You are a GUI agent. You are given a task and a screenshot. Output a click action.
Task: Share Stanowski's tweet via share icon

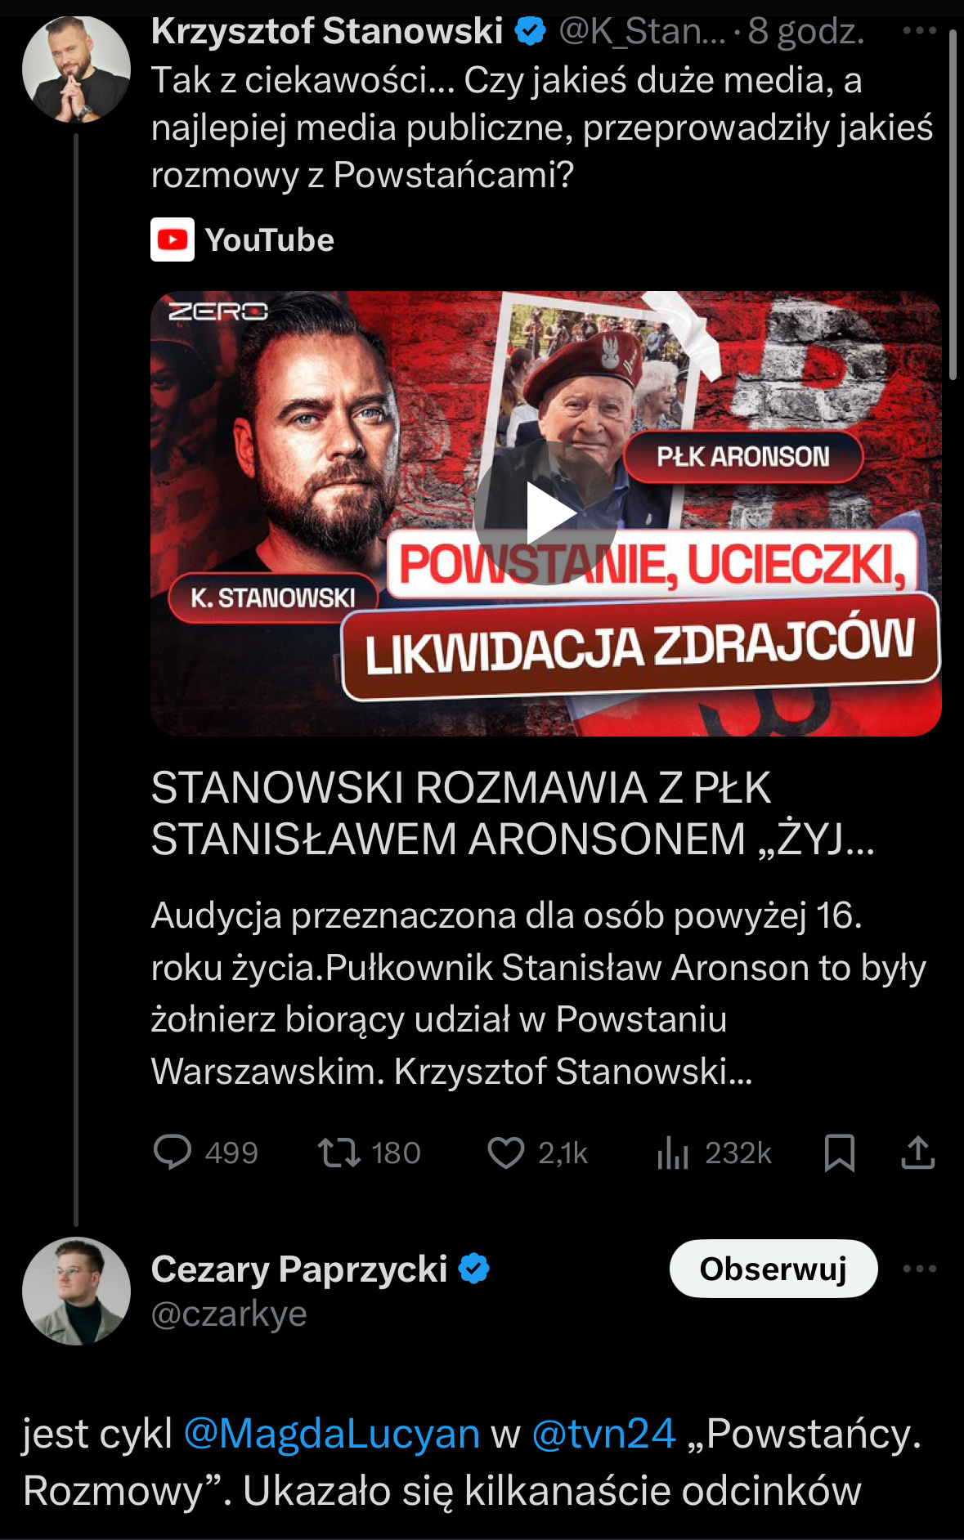(918, 1153)
